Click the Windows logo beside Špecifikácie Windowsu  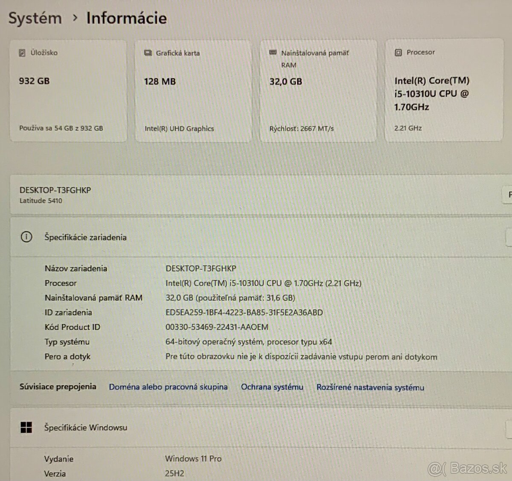click(x=27, y=427)
